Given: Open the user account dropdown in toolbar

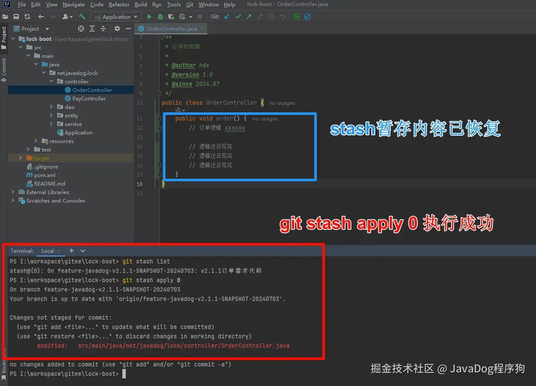Looking at the screenshot, I should point(67,17).
